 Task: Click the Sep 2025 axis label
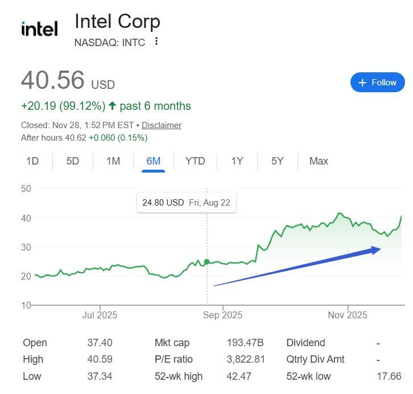tap(223, 315)
